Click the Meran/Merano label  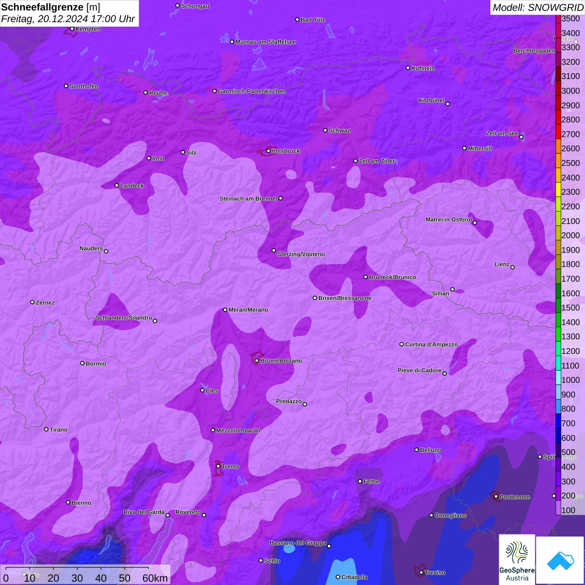coord(248,310)
